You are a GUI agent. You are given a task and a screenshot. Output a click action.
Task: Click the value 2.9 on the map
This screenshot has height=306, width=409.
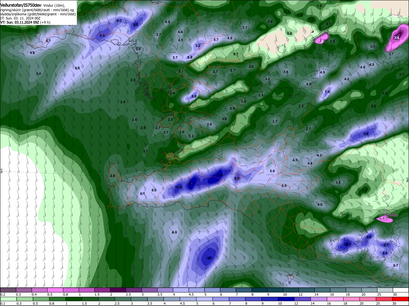point(232,108)
